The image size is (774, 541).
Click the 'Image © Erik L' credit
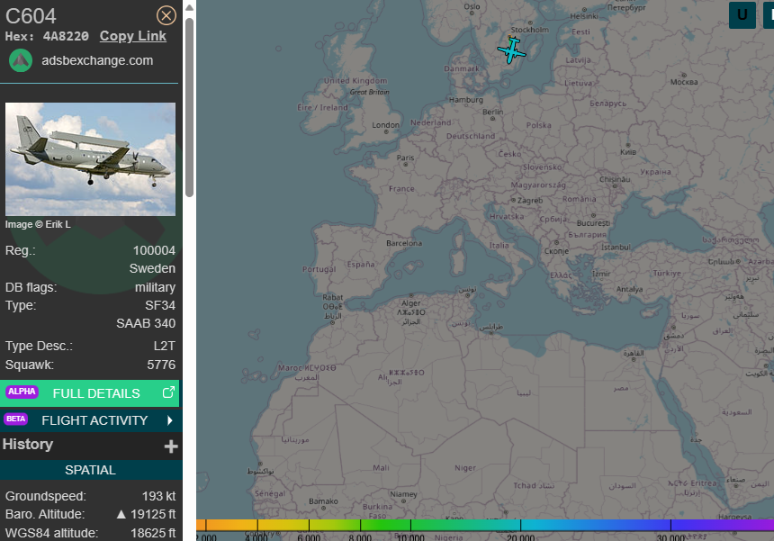click(x=38, y=225)
